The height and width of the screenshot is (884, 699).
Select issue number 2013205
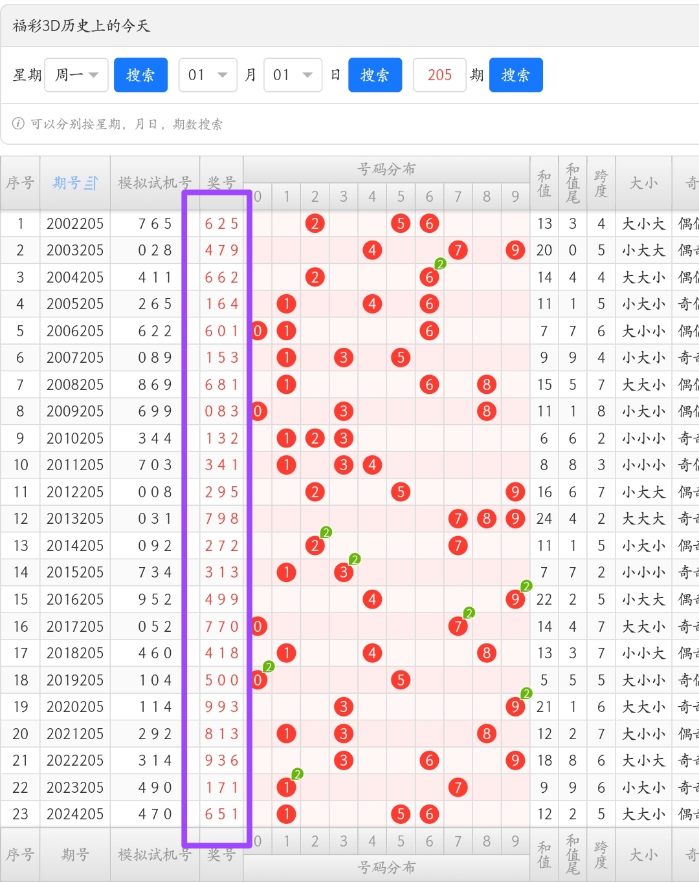point(75,519)
